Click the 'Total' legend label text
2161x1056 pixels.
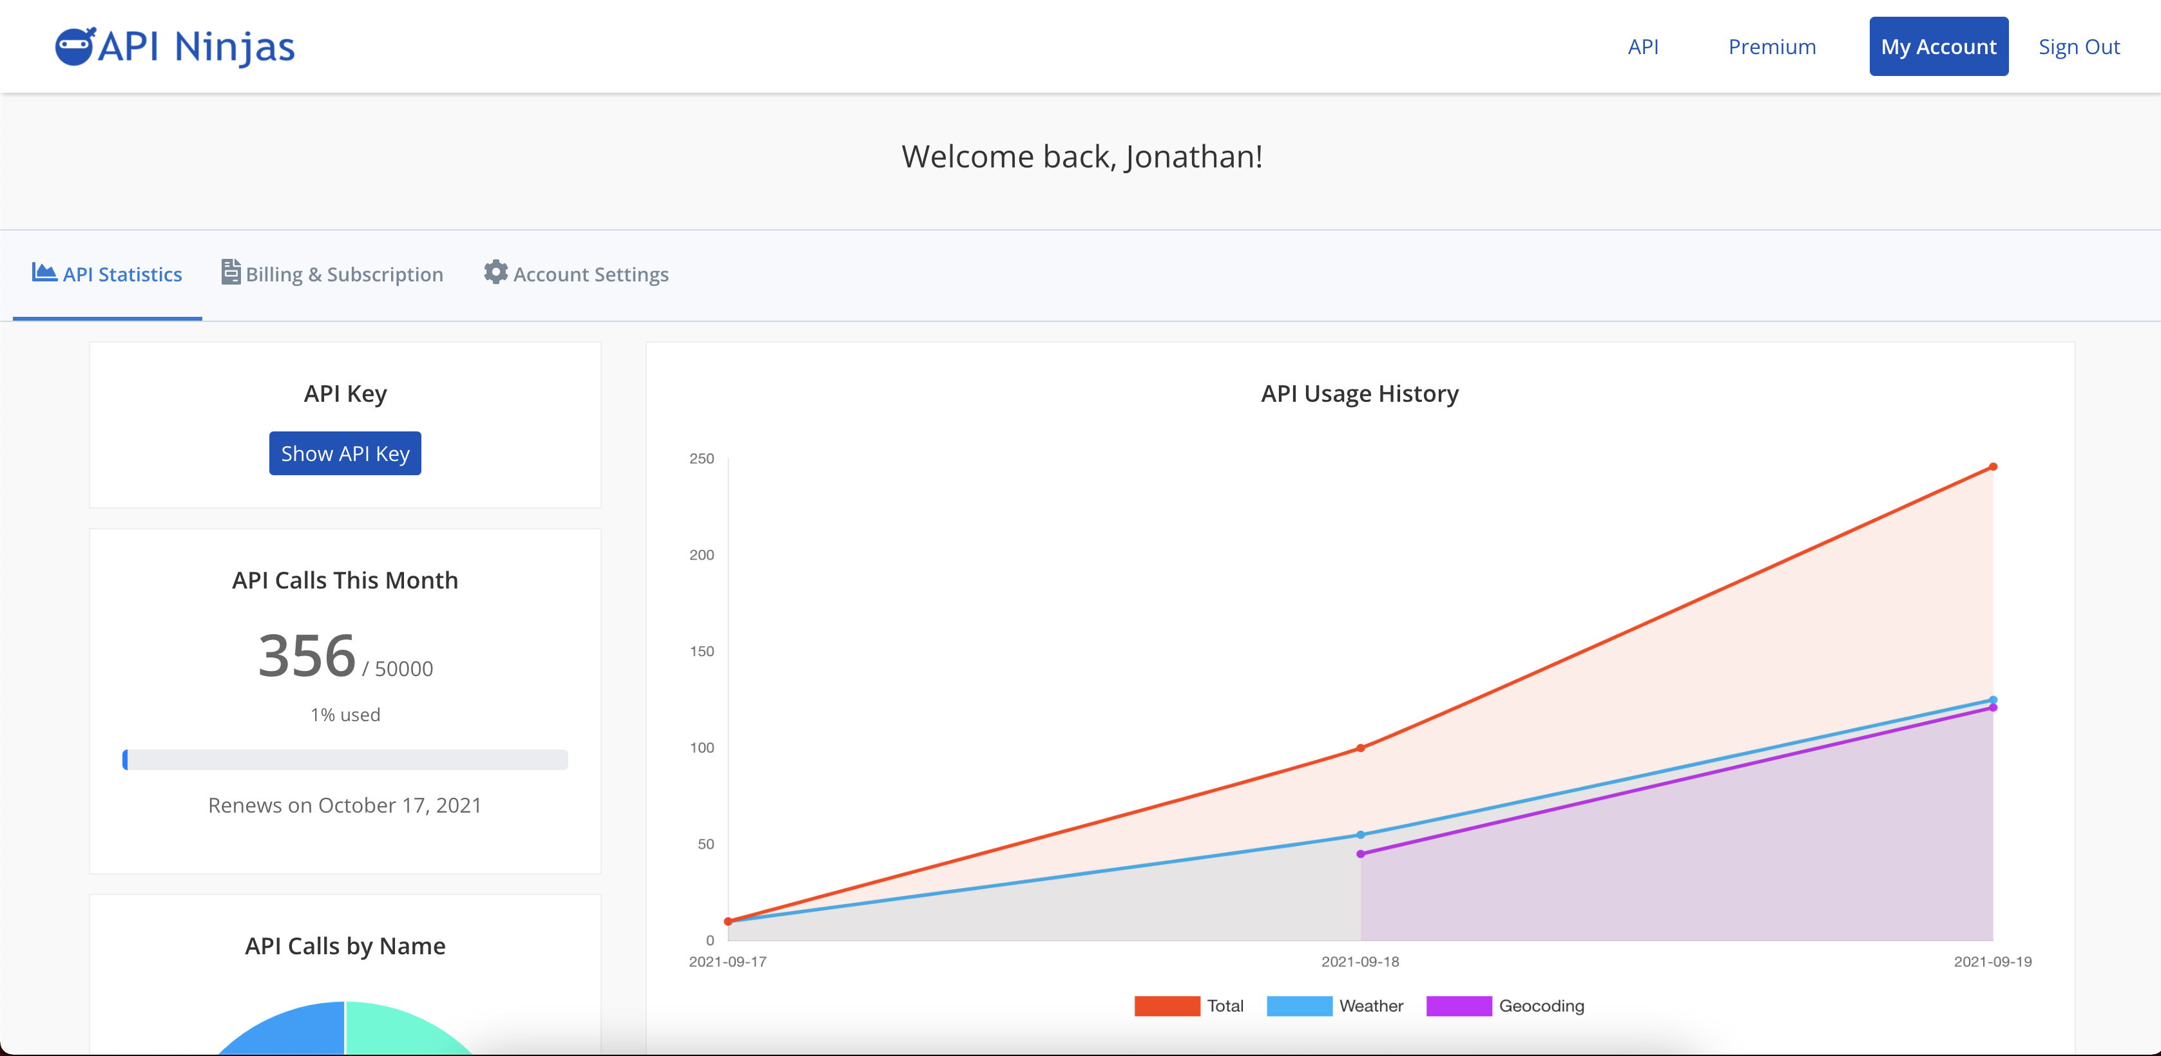(x=1225, y=1006)
